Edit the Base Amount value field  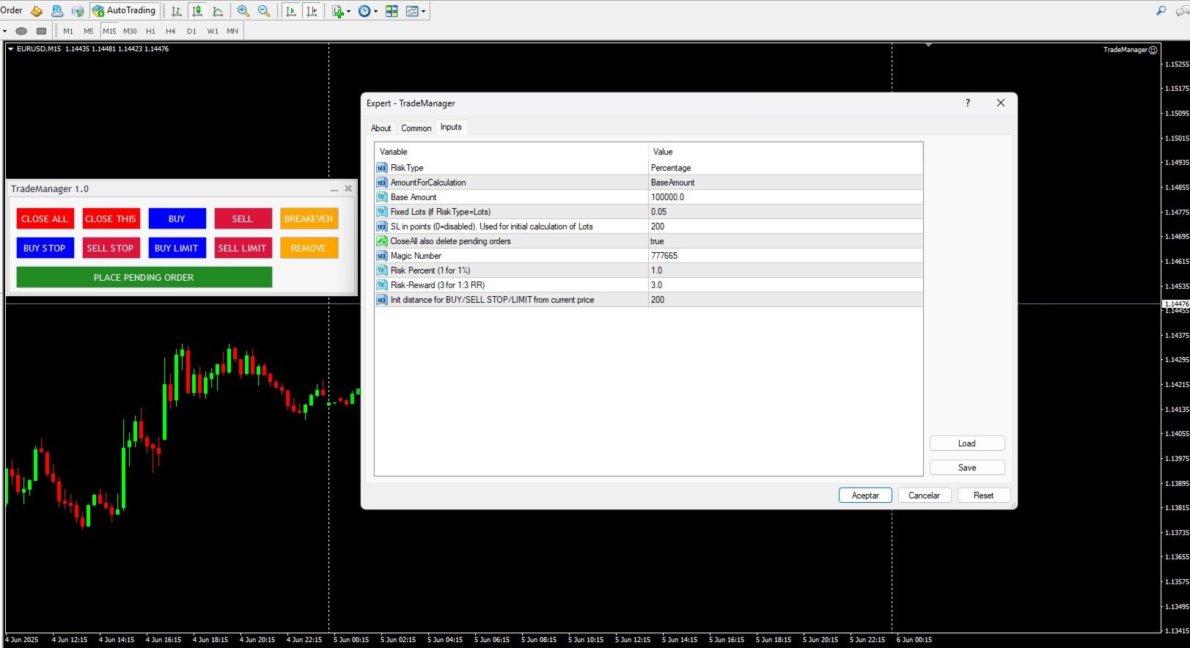pyautogui.click(x=785, y=197)
